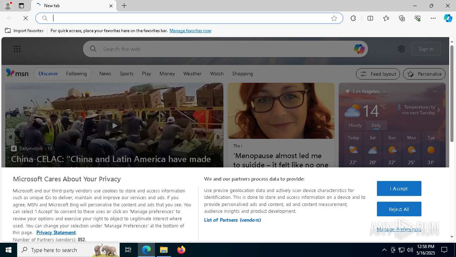Open the Favorites list icon
Screen dimensions: 456x257
386,18
